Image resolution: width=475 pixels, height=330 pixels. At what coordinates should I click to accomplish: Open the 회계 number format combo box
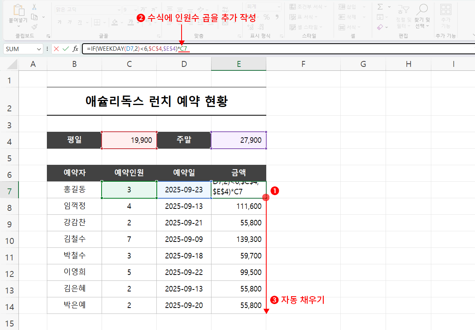[263, 6]
